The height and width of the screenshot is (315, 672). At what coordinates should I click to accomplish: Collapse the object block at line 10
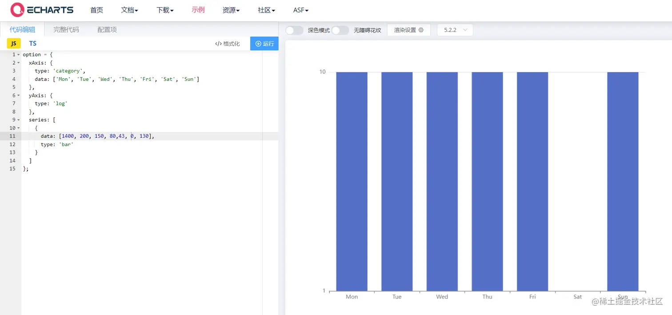pos(18,128)
